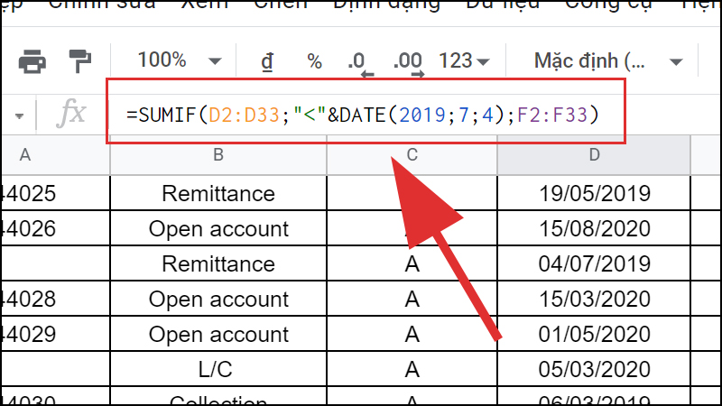Click the fx function icon

point(71,114)
